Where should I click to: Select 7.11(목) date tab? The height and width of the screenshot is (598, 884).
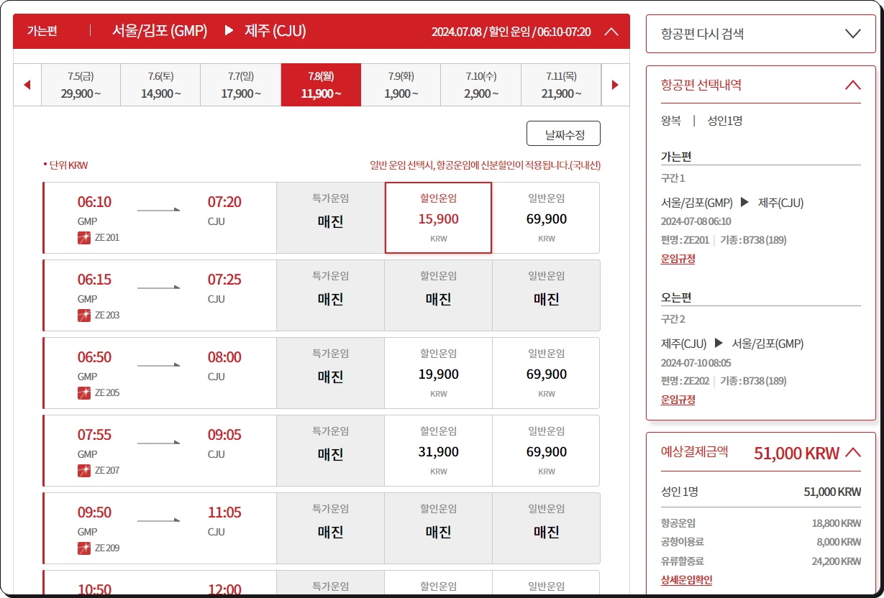point(560,85)
